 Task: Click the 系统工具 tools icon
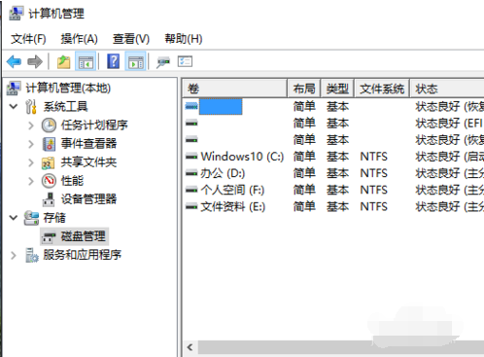point(31,107)
